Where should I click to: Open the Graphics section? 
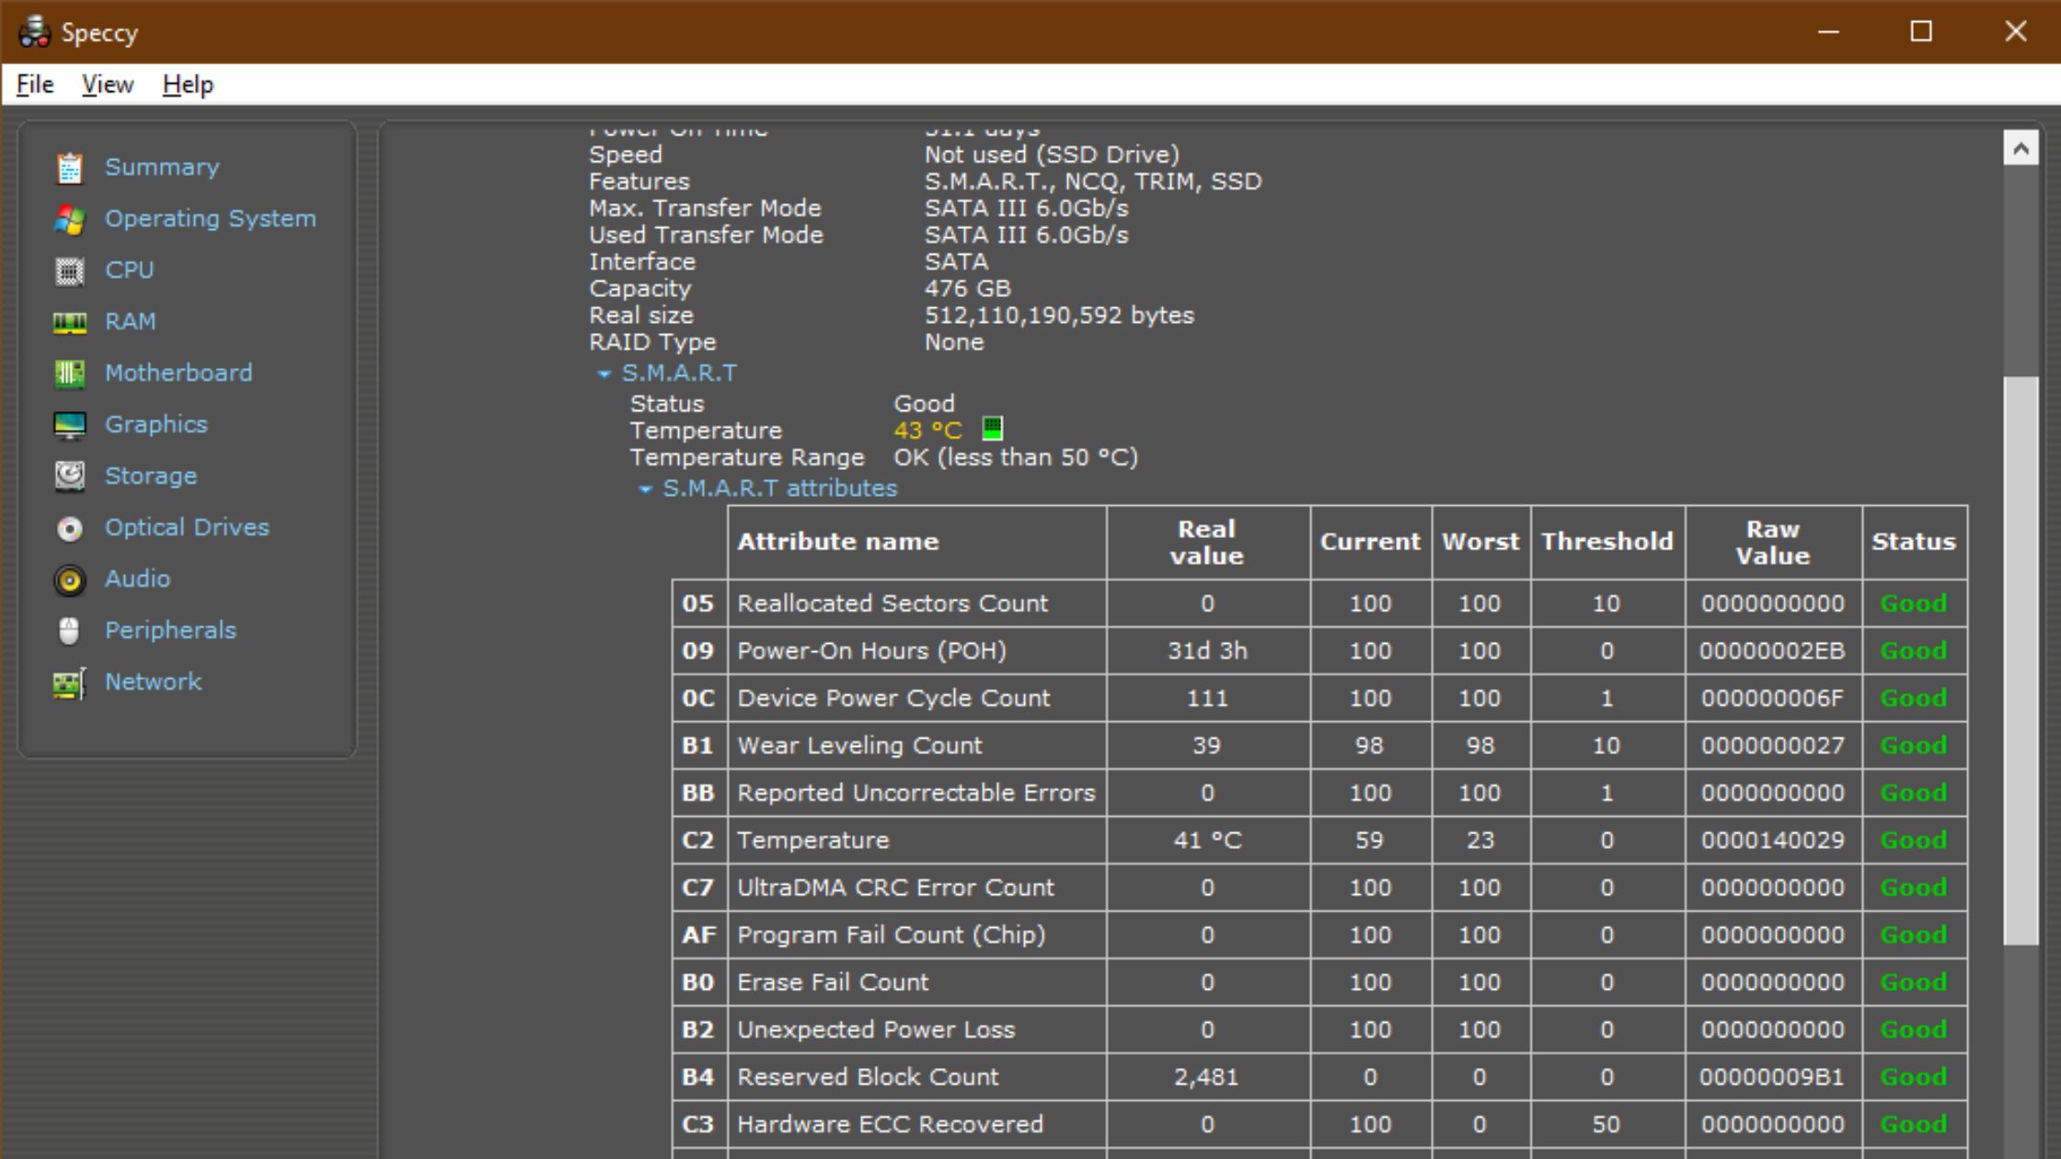(156, 425)
